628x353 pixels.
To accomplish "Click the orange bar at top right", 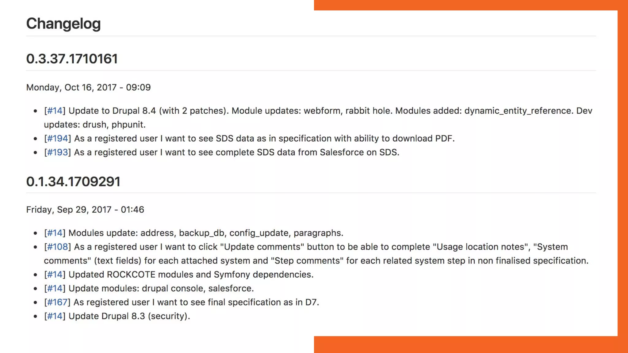I will pyautogui.click(x=469, y=5).
